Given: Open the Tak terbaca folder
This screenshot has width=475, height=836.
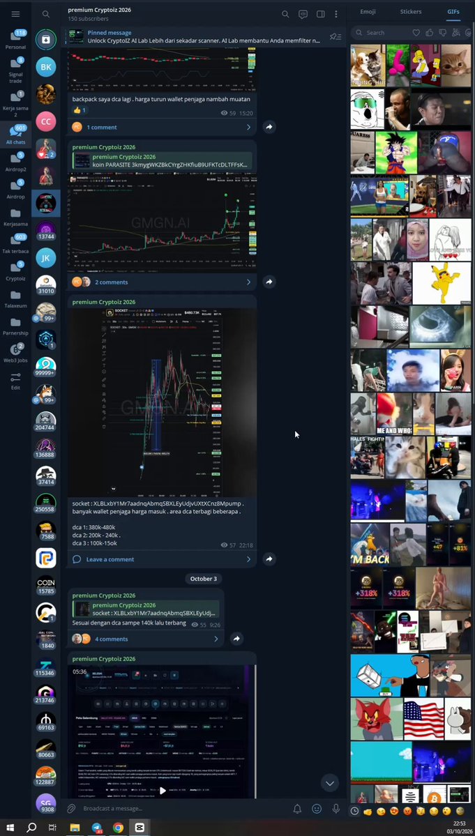Looking at the screenshot, I should pyautogui.click(x=15, y=243).
